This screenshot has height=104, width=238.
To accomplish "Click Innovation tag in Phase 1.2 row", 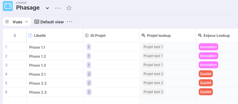I will pyautogui.click(x=208, y=56).
